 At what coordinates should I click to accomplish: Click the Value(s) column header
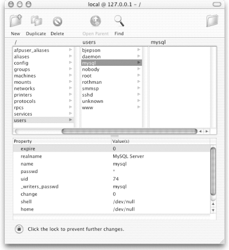click(160, 141)
